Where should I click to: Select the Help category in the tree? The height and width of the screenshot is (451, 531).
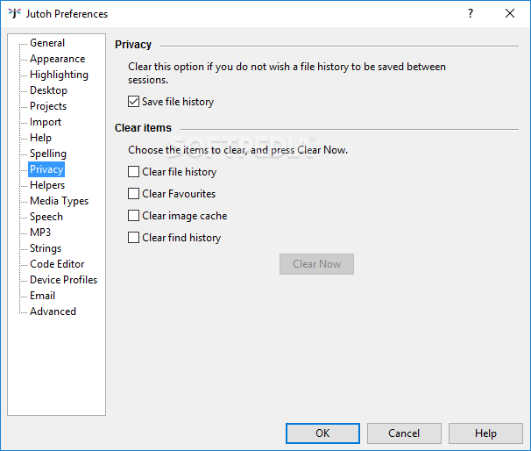(x=40, y=138)
